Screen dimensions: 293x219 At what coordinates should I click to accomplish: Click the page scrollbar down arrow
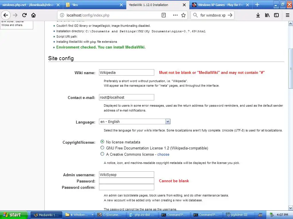291,208
